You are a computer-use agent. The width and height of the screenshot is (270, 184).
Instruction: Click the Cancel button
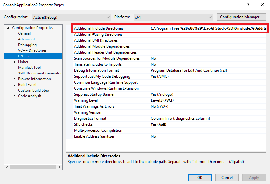pos(227,177)
